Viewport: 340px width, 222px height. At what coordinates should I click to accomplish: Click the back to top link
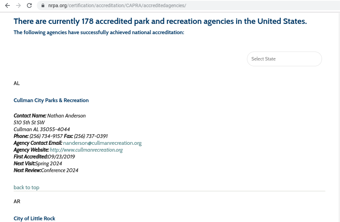click(x=26, y=187)
